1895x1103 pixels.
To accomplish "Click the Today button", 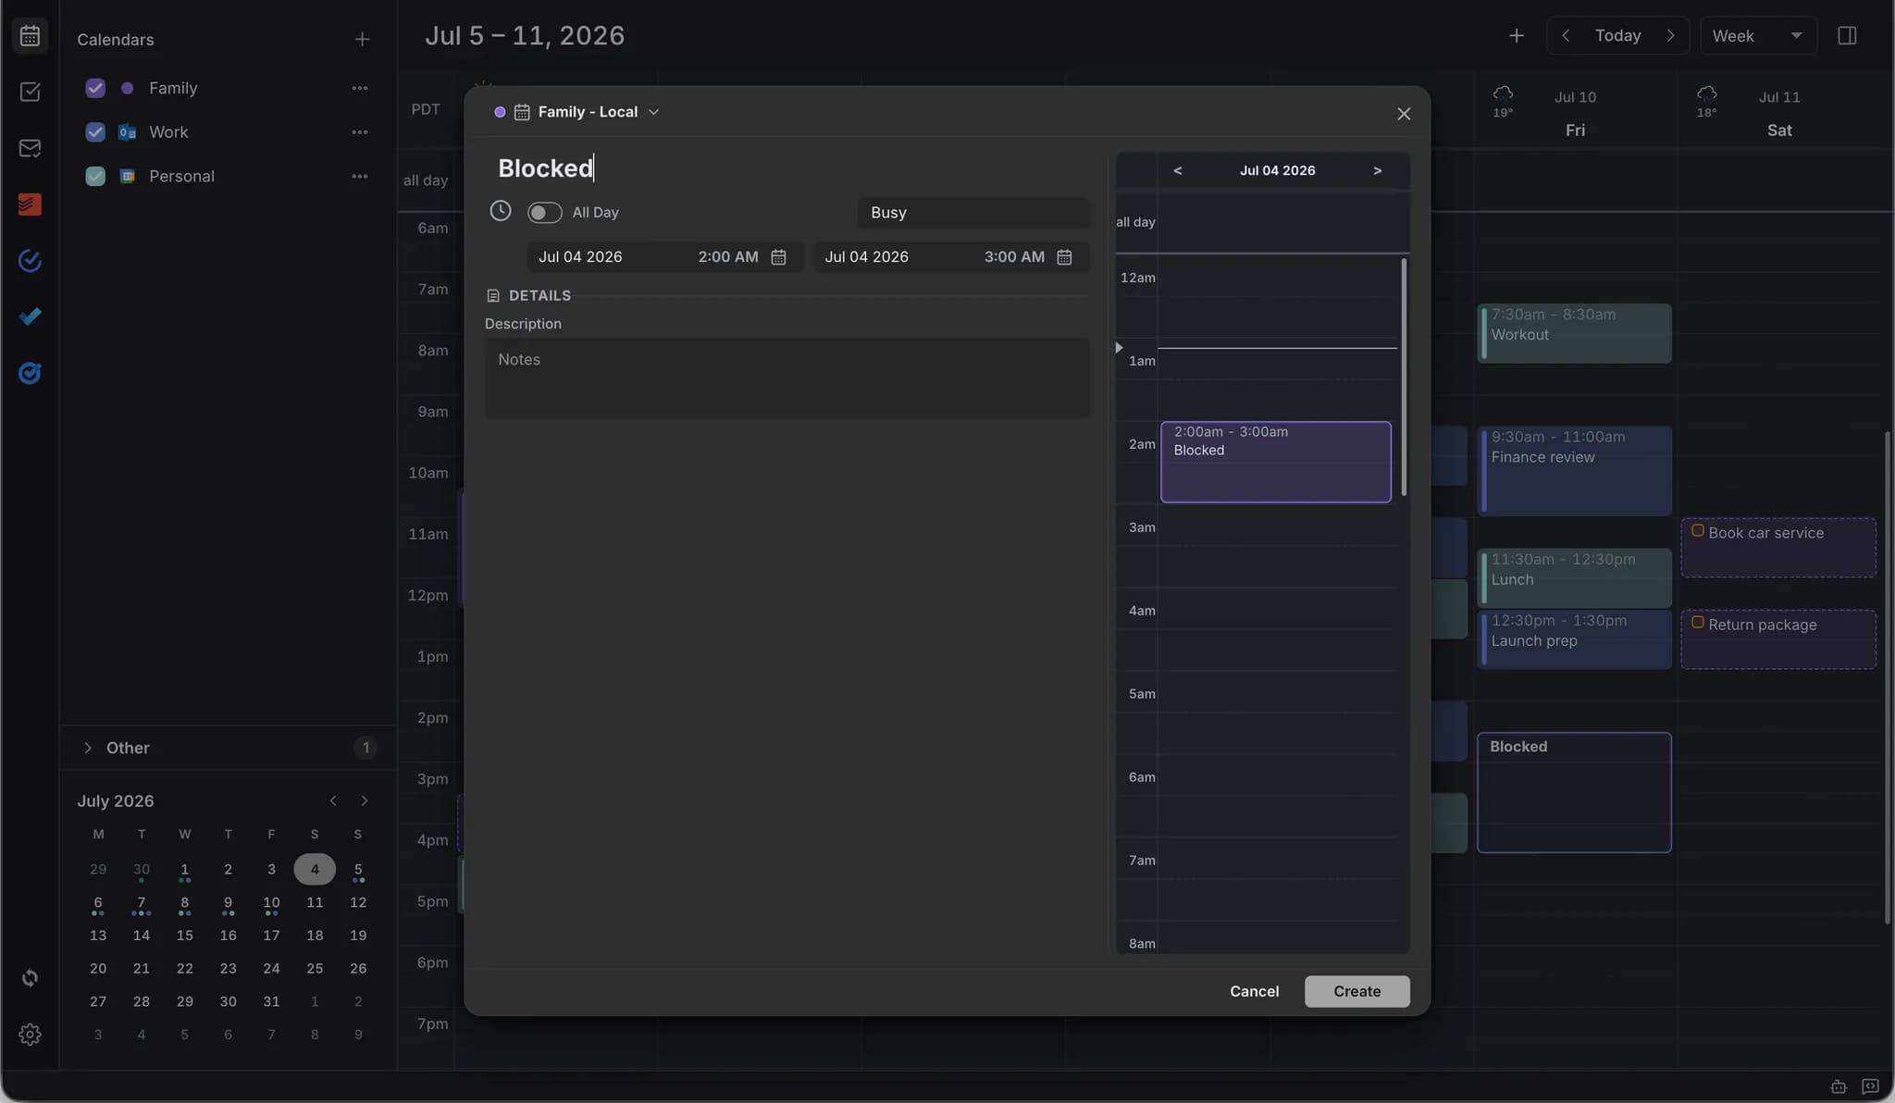I will (1617, 35).
